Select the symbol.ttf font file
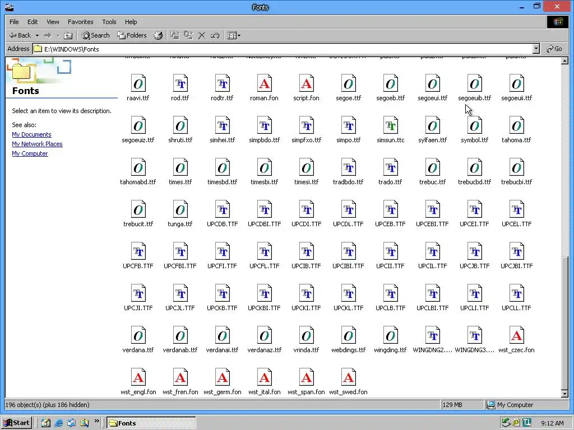Viewport: 574px width, 430px height. 475,130
